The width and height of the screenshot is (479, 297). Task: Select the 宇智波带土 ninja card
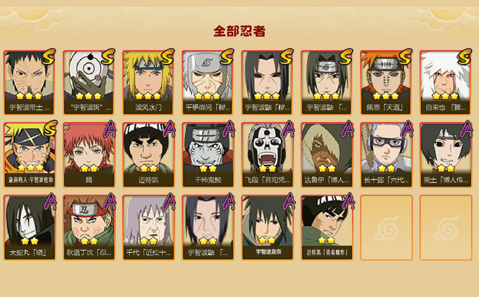pyautogui.click(x=29, y=83)
